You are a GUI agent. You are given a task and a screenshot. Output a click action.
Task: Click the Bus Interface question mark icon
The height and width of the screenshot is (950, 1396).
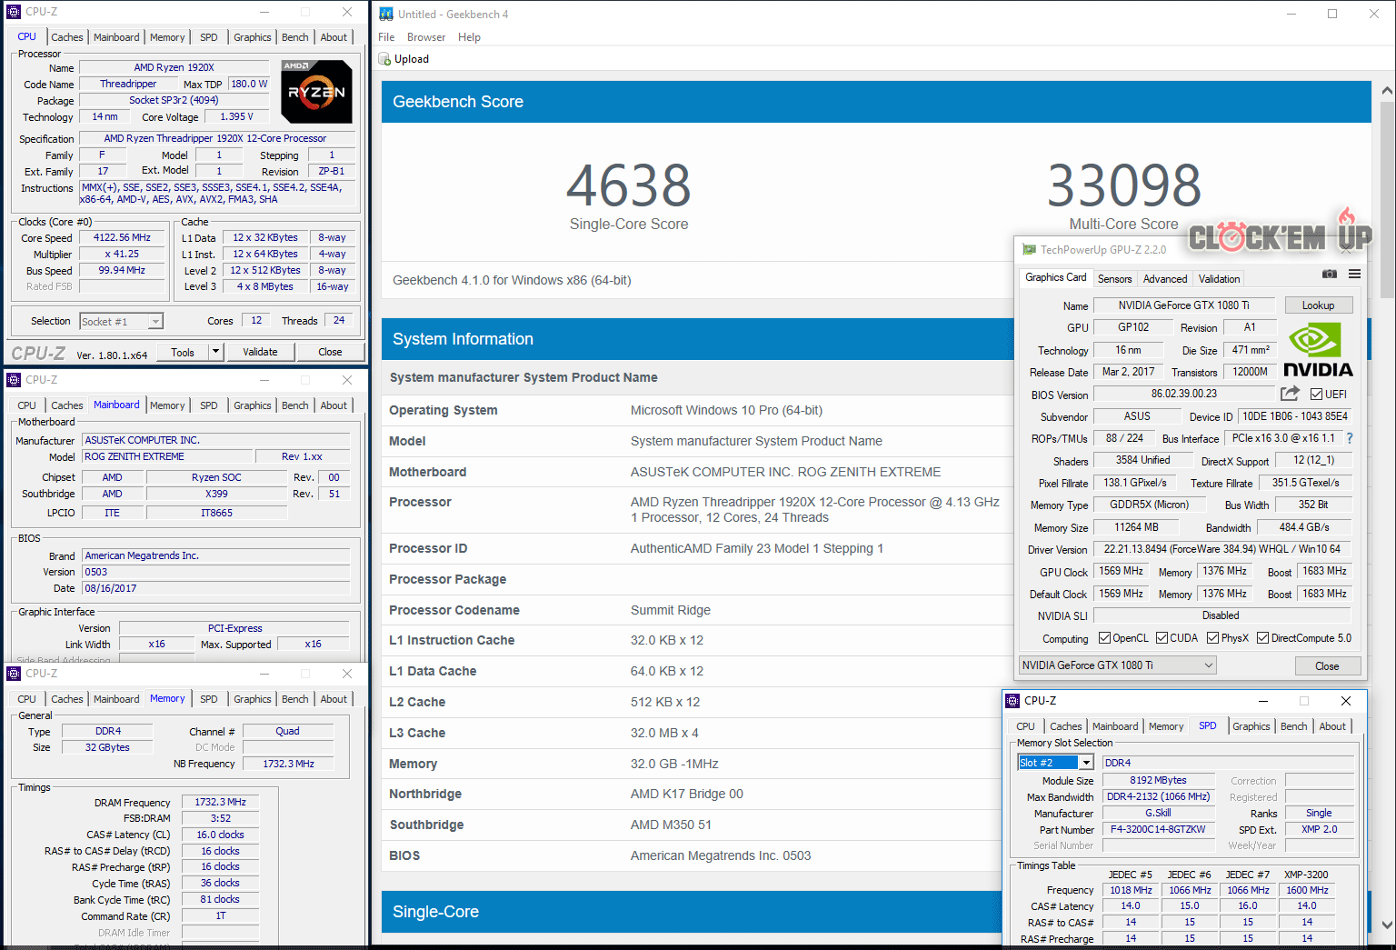(x=1350, y=438)
